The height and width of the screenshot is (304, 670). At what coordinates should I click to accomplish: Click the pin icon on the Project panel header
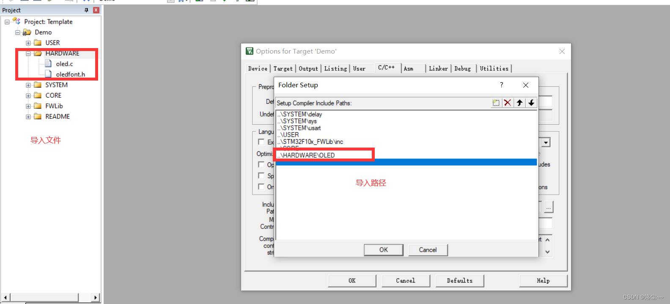click(87, 10)
